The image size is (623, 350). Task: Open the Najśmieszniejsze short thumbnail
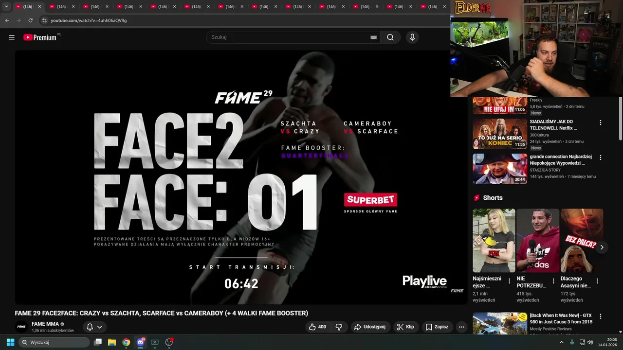pos(494,241)
